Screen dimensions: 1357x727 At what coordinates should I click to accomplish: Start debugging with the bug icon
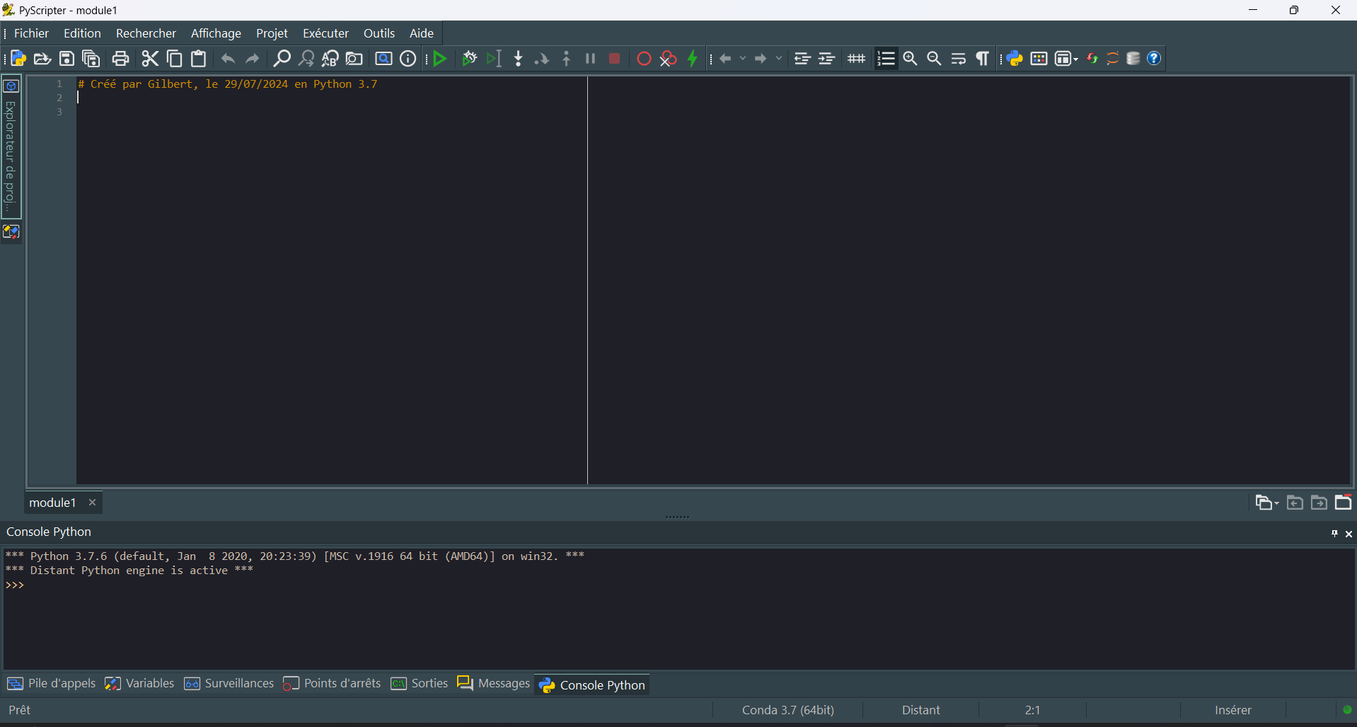(x=469, y=59)
